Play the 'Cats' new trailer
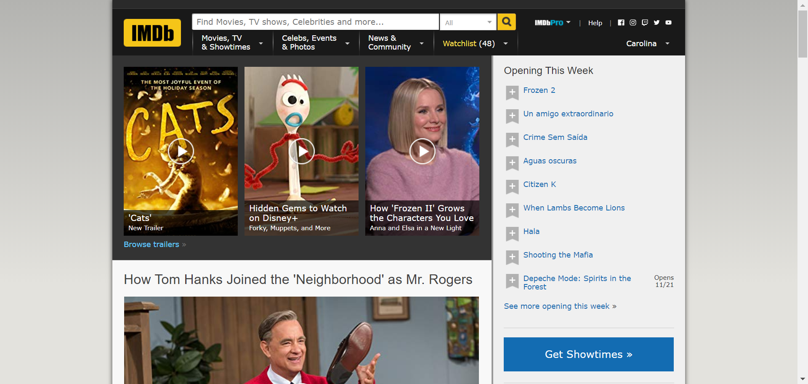The height and width of the screenshot is (384, 808). 181,151
